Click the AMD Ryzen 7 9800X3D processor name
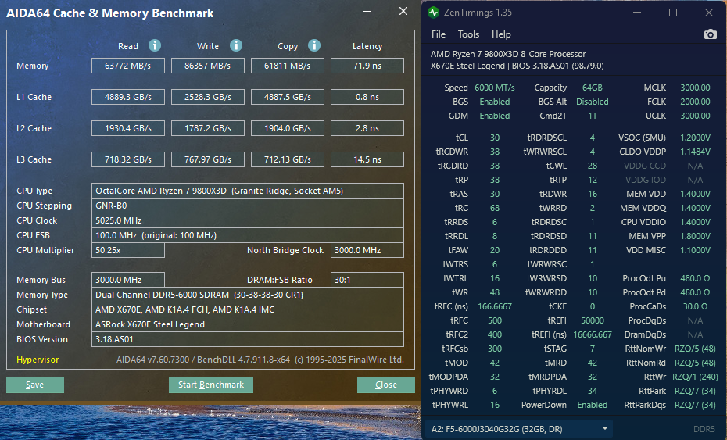 (508, 54)
